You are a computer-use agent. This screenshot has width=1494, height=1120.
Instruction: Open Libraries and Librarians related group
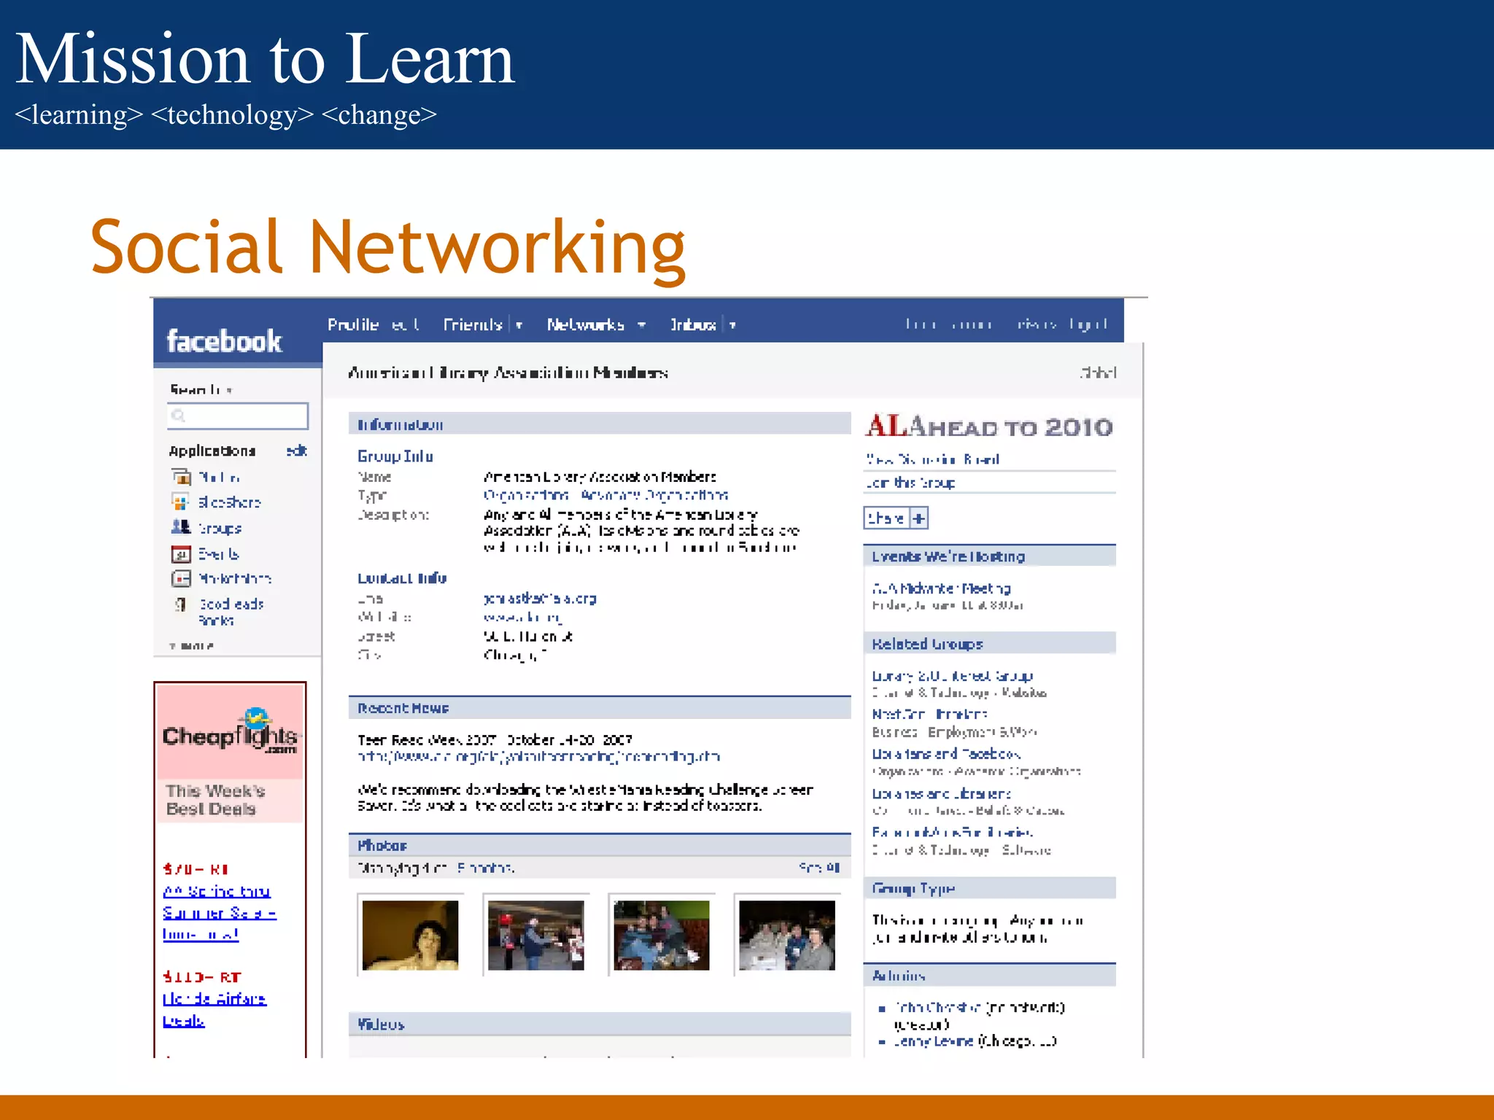coord(941,793)
